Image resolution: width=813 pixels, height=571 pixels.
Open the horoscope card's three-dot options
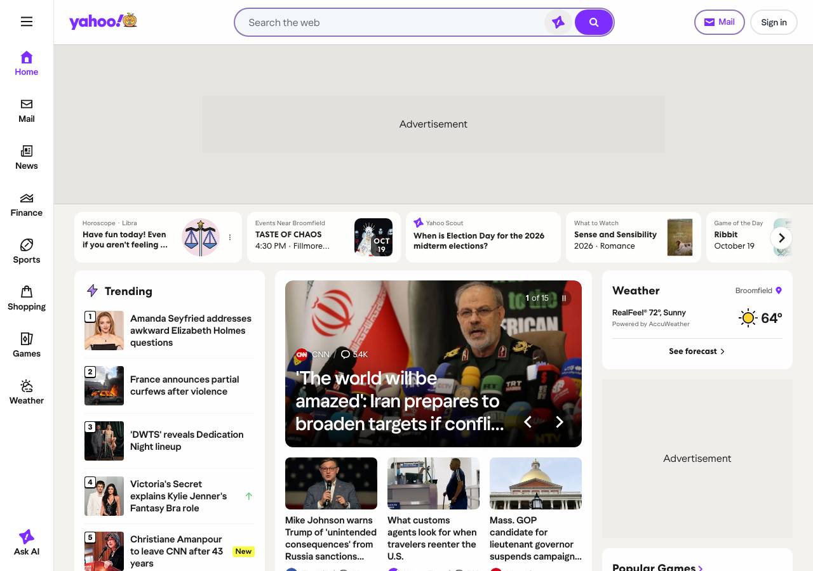[230, 237]
